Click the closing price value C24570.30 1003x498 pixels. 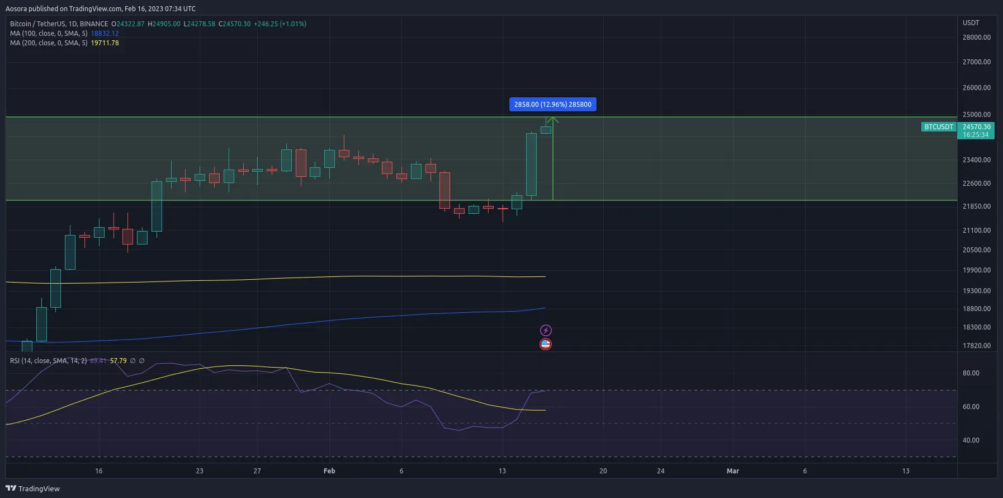[x=235, y=24]
